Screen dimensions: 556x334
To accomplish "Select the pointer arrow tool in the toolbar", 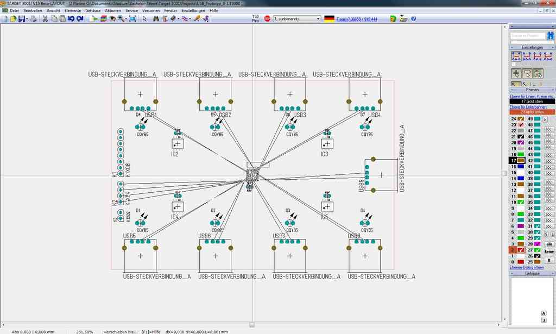I will click(144, 19).
